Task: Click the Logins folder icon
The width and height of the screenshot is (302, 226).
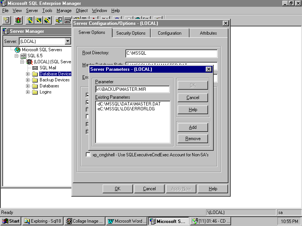Action: coord(35,92)
